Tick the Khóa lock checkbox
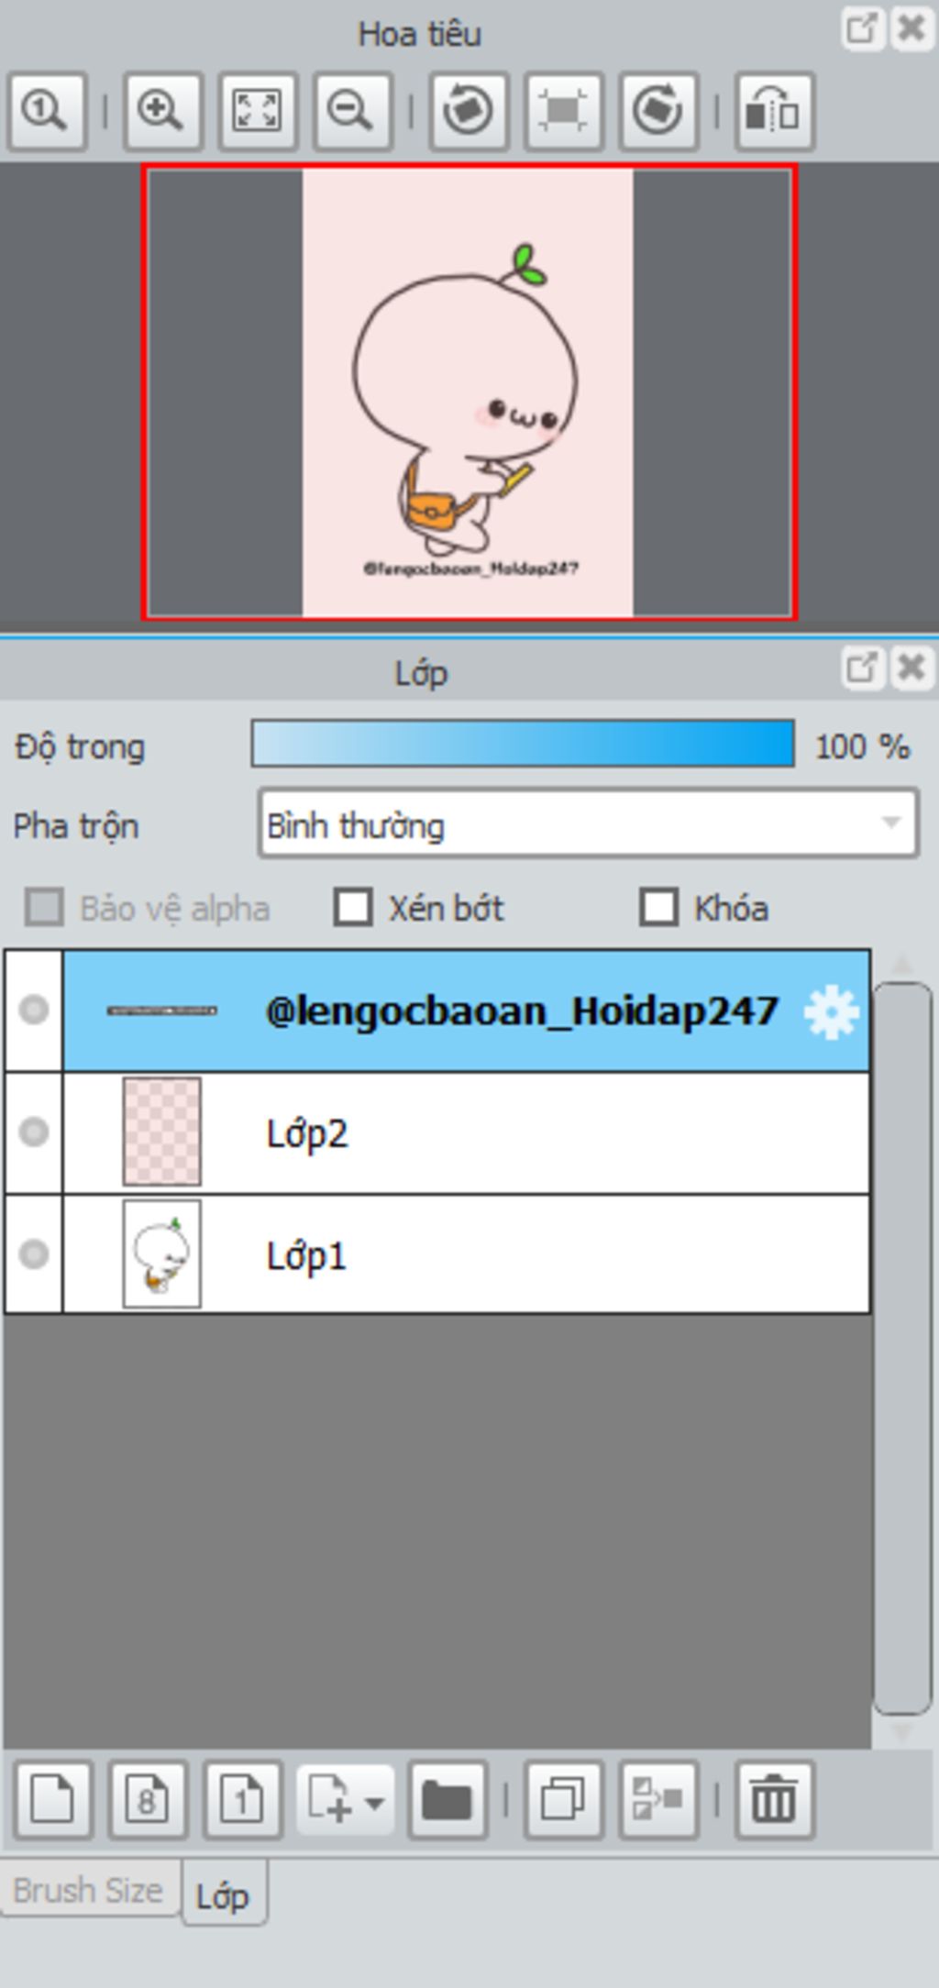The width and height of the screenshot is (939, 1988). coord(658,908)
